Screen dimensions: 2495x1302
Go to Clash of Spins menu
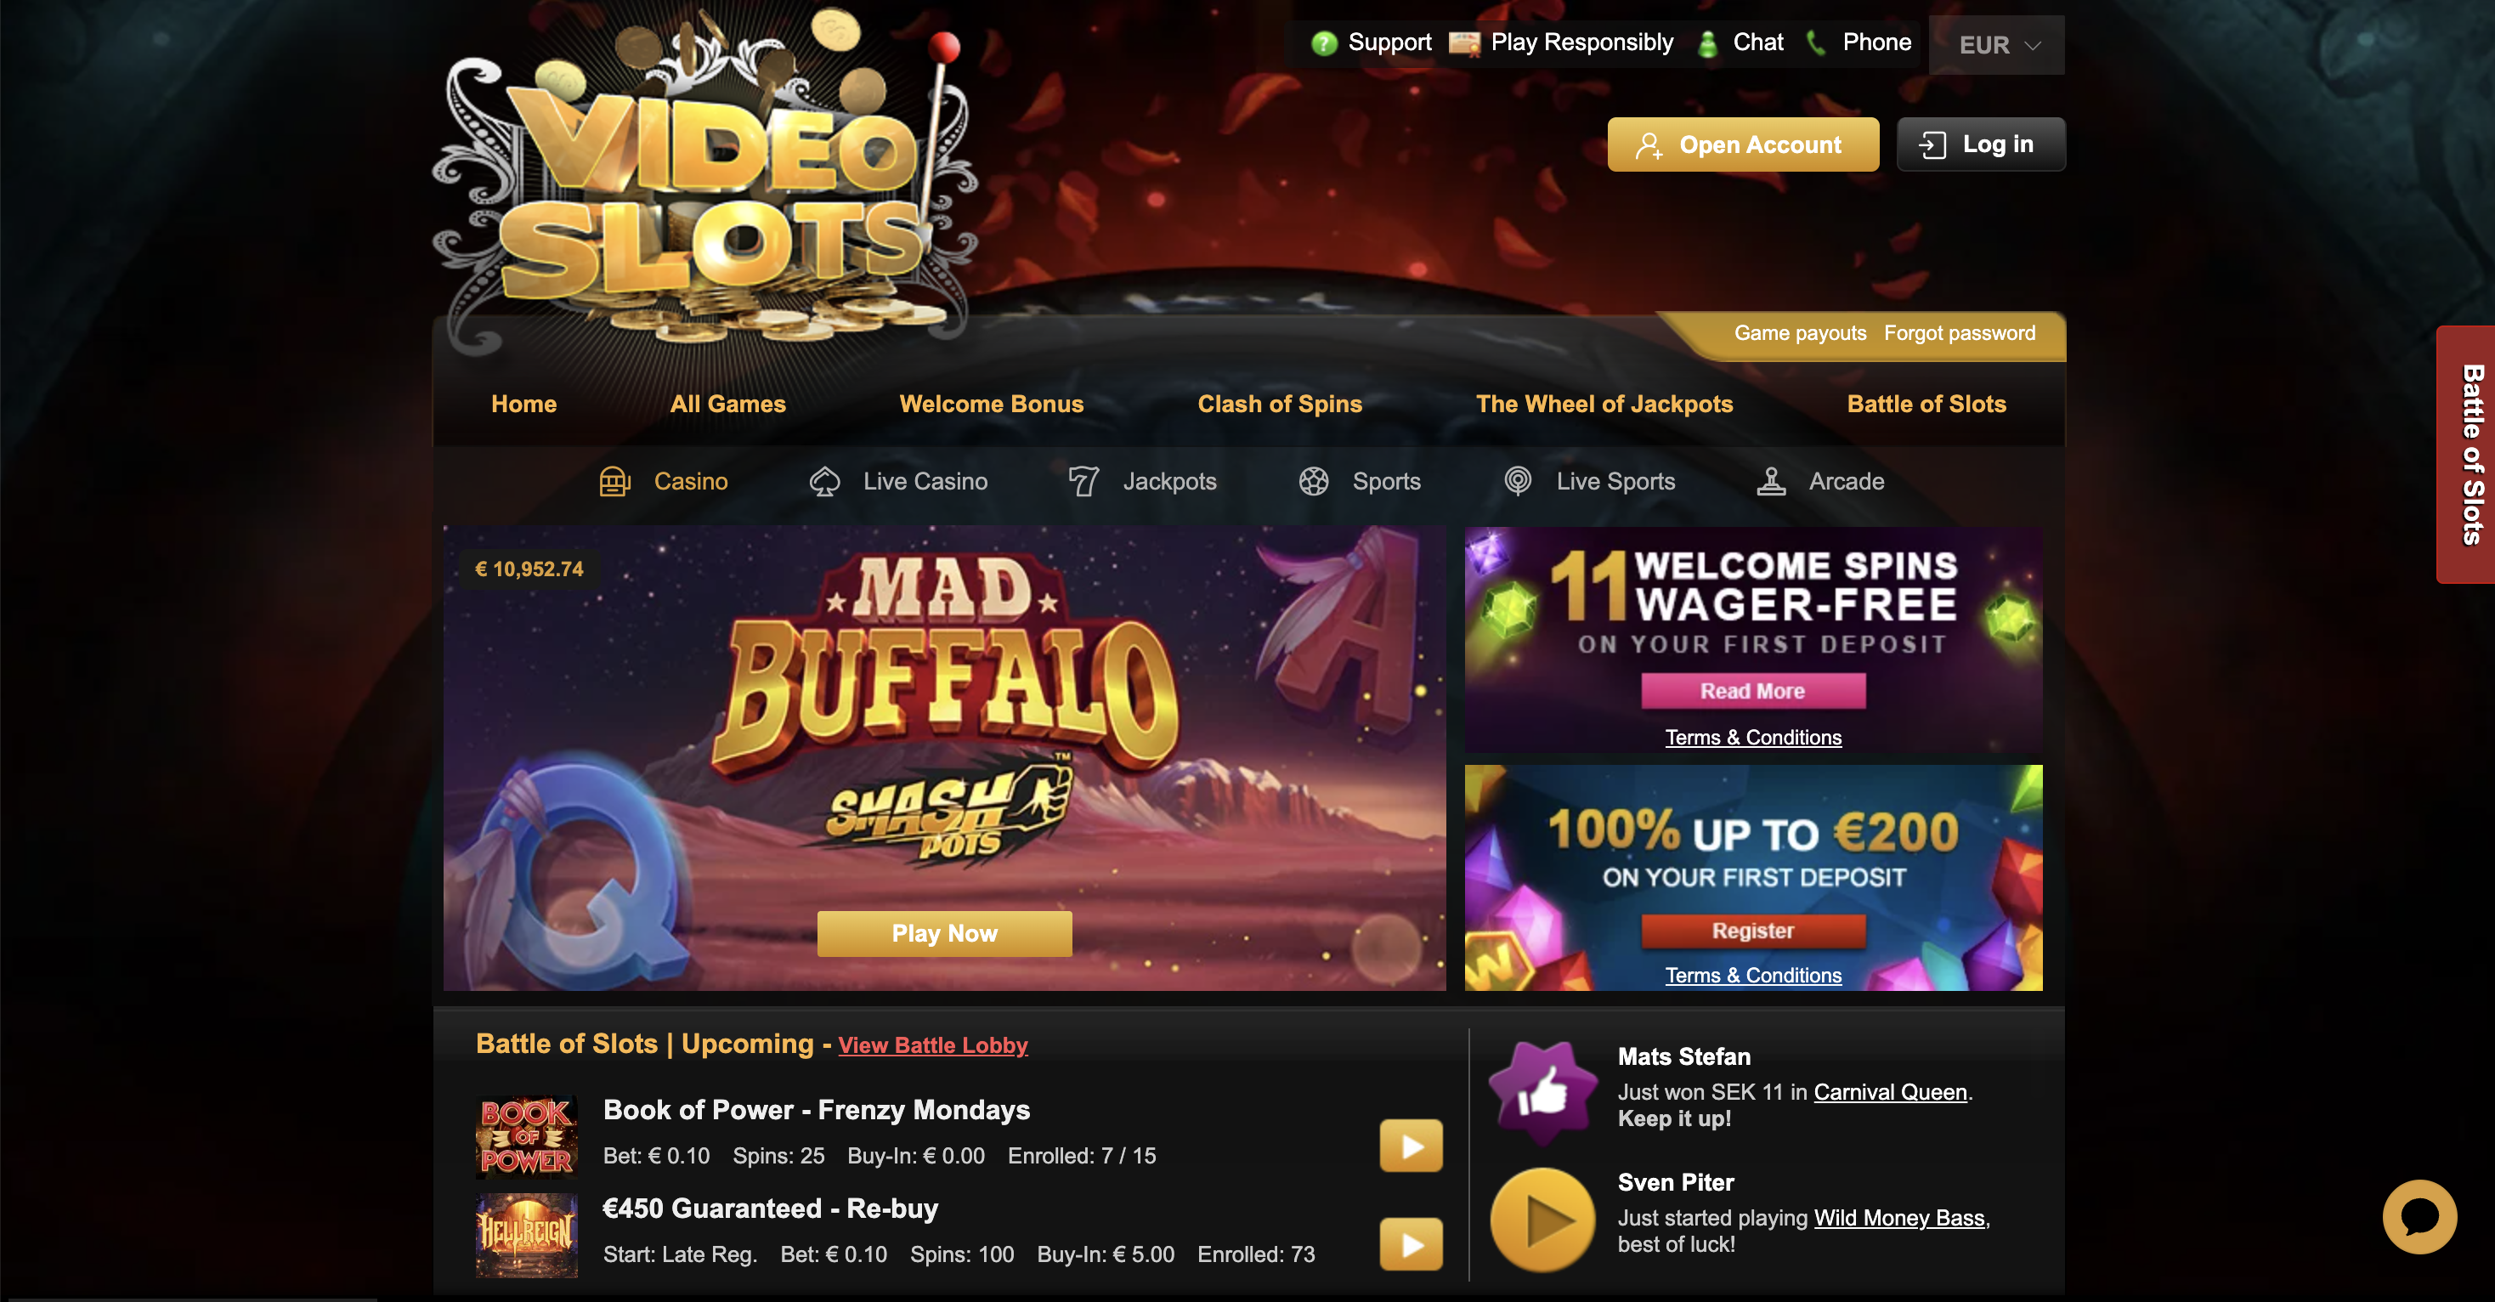[x=1280, y=404]
